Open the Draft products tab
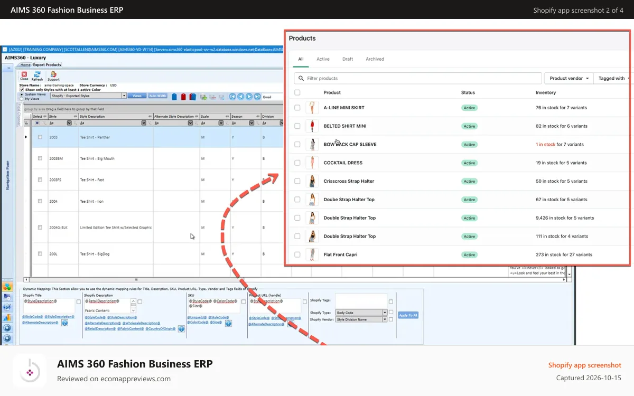The width and height of the screenshot is (634, 396). pyautogui.click(x=348, y=59)
